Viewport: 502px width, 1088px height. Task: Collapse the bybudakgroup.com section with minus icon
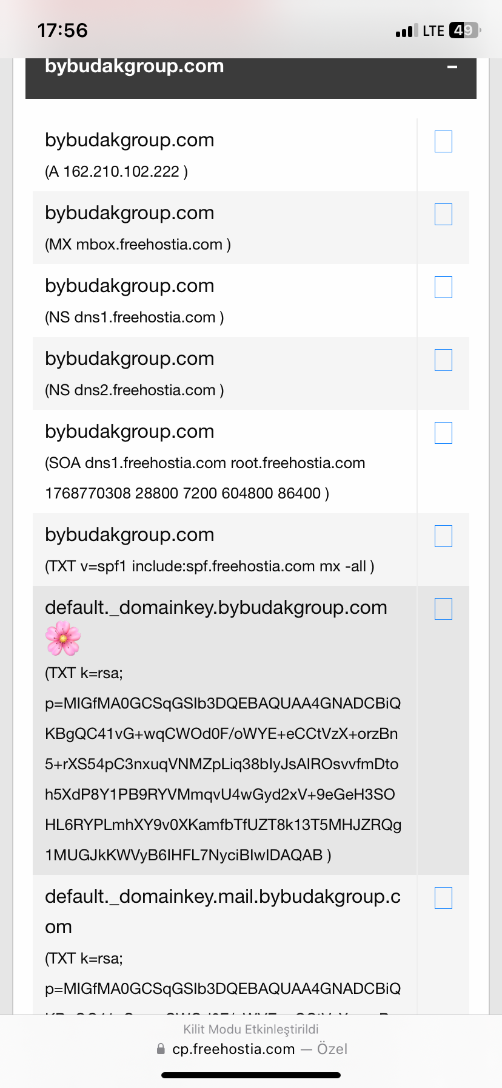click(x=452, y=67)
